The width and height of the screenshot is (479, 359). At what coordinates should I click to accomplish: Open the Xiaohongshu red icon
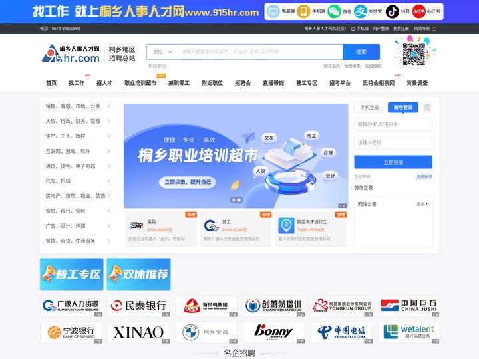click(x=418, y=11)
